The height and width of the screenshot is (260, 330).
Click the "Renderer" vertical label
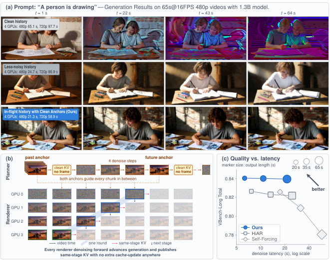pyautogui.click(x=8, y=214)
